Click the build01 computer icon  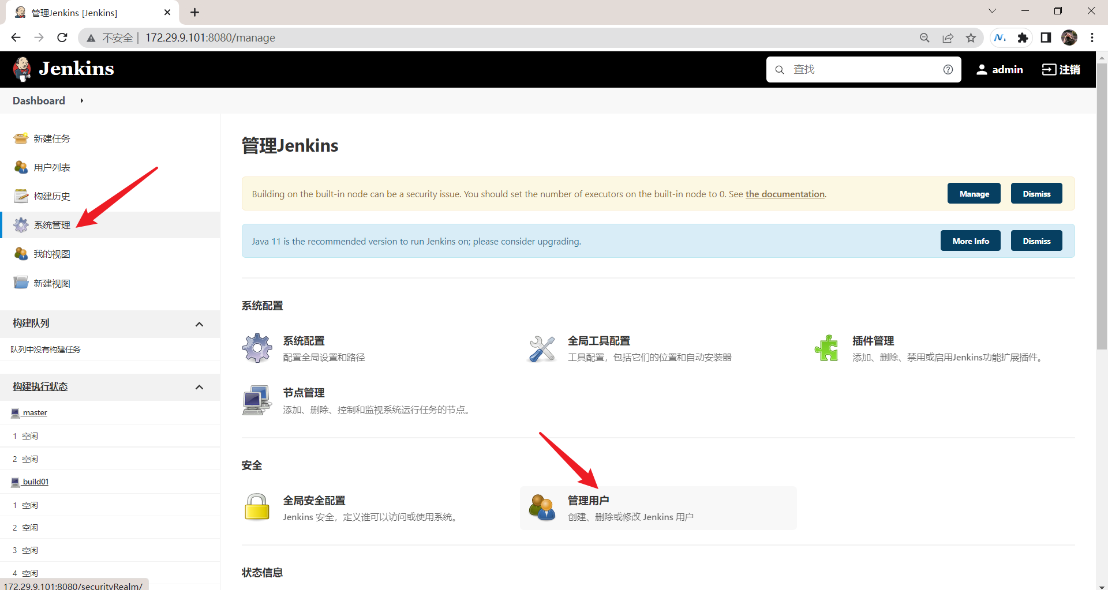tap(16, 482)
